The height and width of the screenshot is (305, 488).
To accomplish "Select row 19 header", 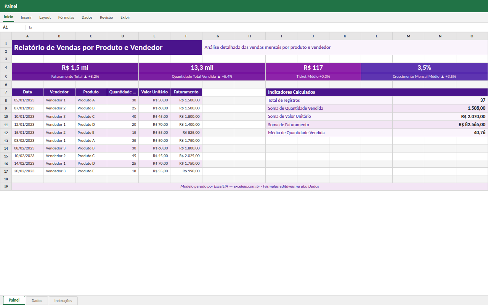I will [6, 186].
